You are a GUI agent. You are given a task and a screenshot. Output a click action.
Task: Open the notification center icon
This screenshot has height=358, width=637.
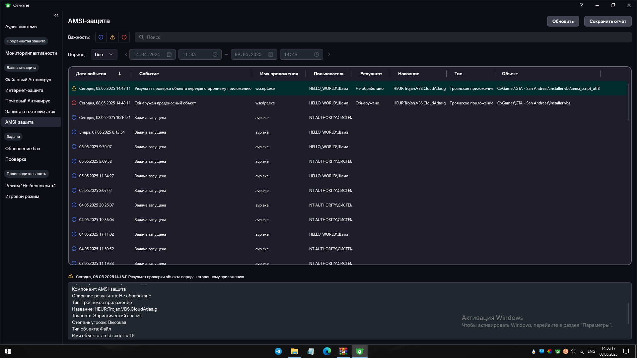click(x=626, y=351)
